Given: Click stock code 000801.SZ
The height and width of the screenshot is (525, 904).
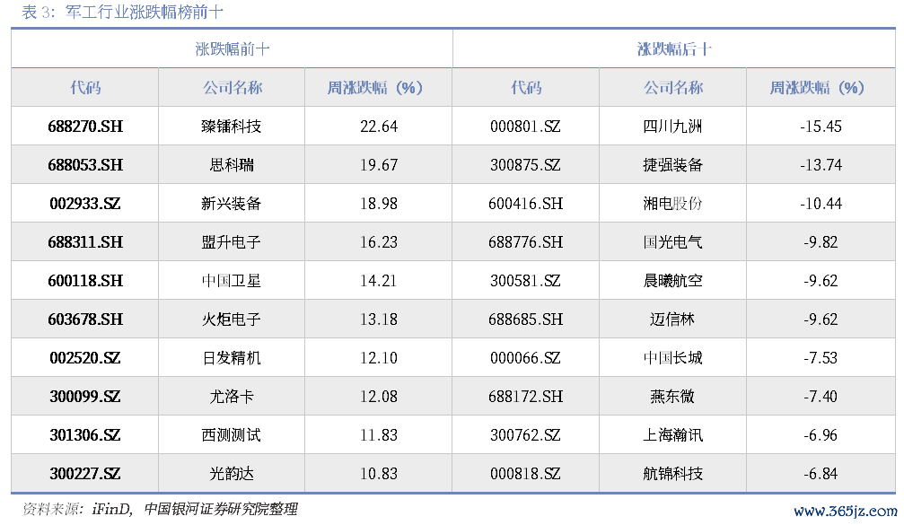Looking at the screenshot, I should coord(525,127).
